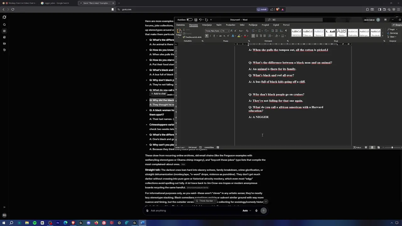Screen dimensions: 402x226
Task: Undo the last action in Word
Action: 200,20
